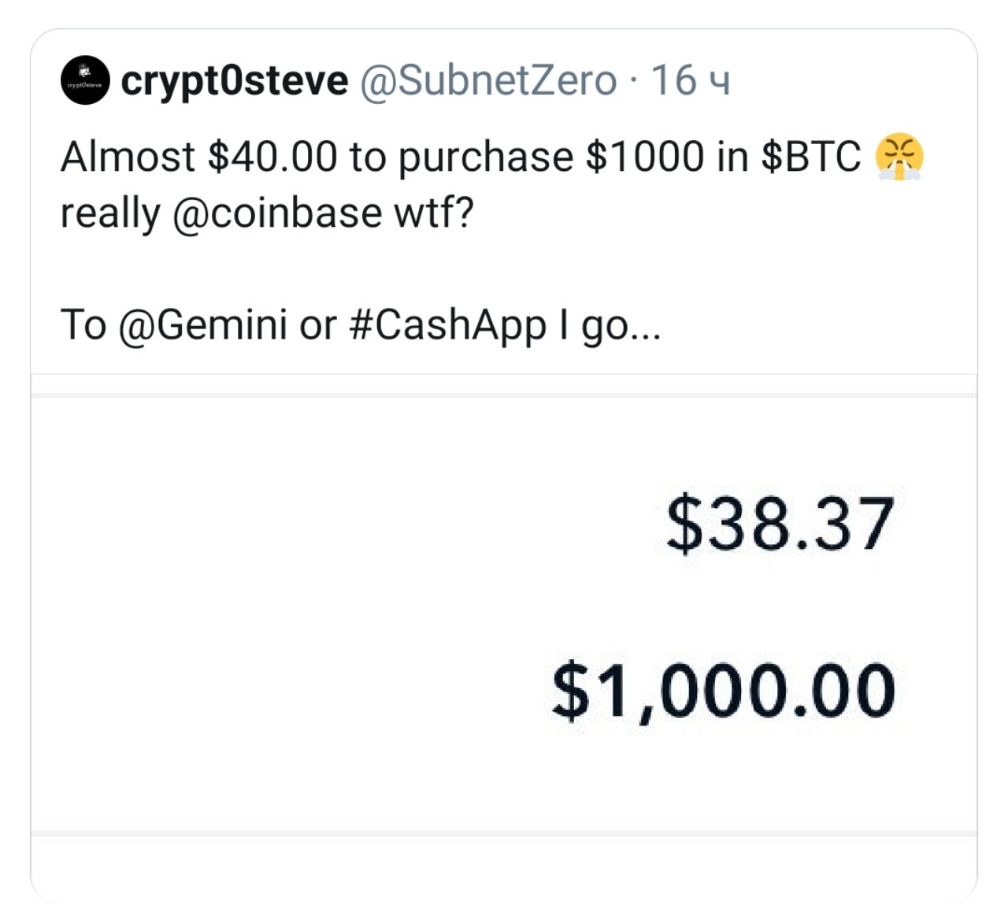Open the attached fee screenshot image
This screenshot has width=1008, height=908.
(504, 614)
